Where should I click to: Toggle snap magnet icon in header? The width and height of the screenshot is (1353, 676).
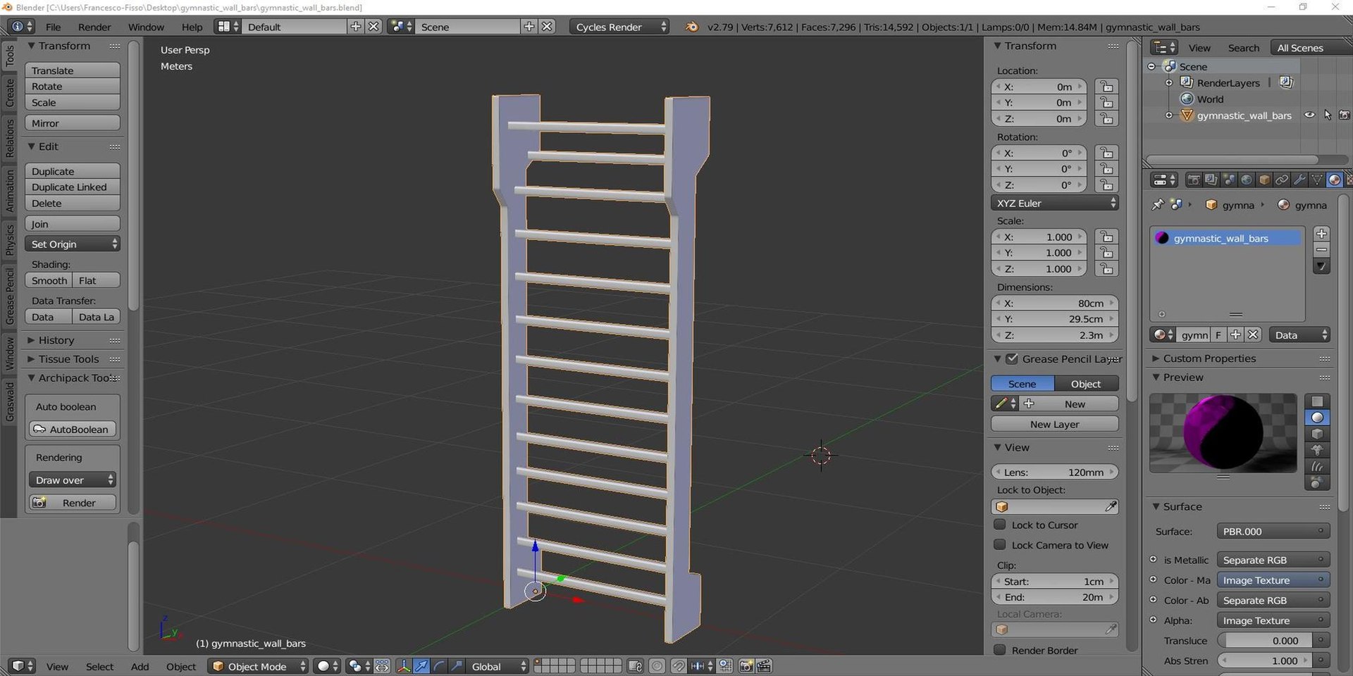pos(678,666)
